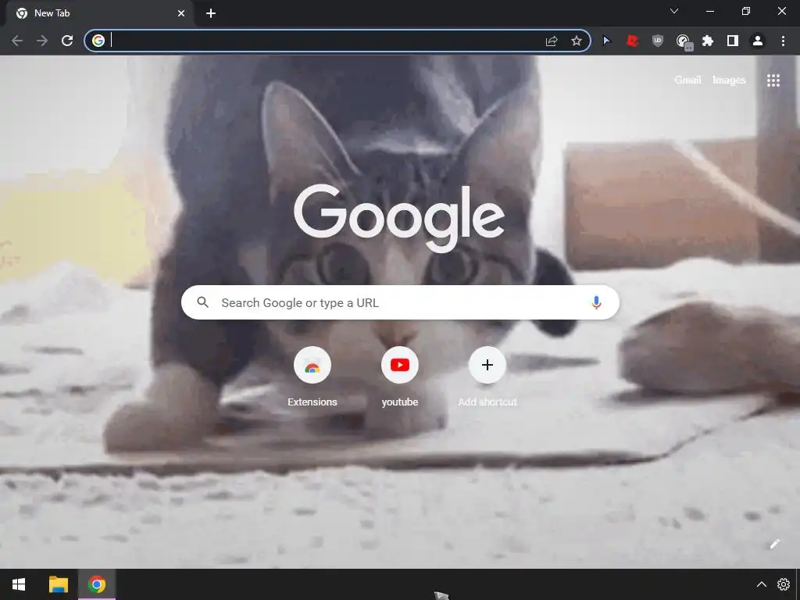Click the Search Google or type a URL box
The width and height of the screenshot is (800, 600).
[400, 302]
